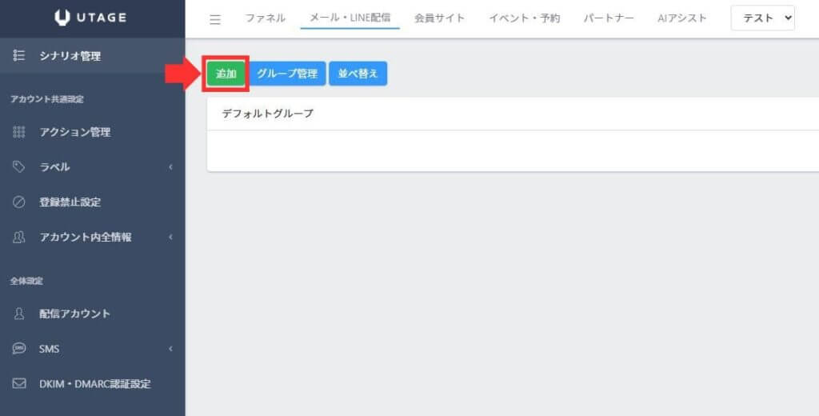This screenshot has width=819, height=416.
Task: Click the UTAGE logo
Action: pos(90,18)
